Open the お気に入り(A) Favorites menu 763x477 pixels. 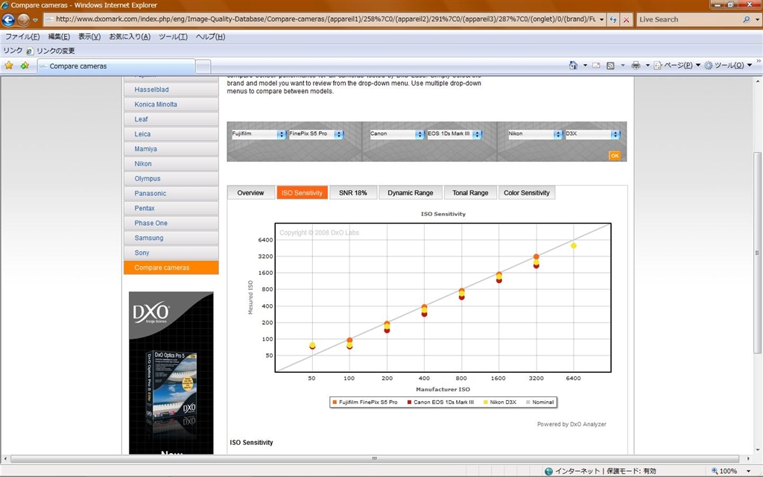pos(130,37)
